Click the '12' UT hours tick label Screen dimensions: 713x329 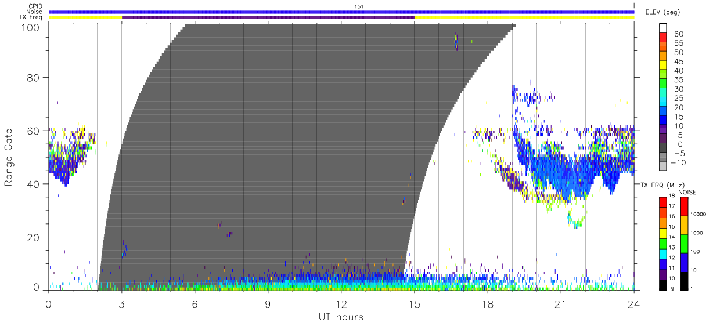click(x=341, y=304)
